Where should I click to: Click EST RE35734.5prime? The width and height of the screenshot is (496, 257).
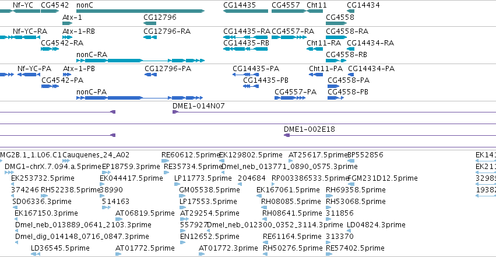(x=166, y=172)
